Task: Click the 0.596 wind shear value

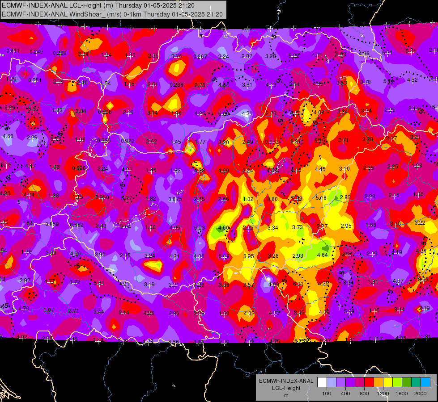Action: 105,112
